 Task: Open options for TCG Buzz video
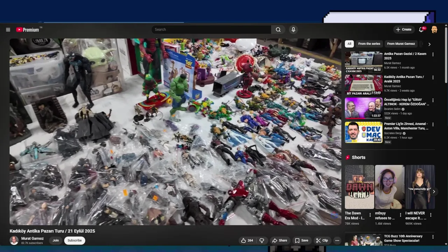pos(433,237)
